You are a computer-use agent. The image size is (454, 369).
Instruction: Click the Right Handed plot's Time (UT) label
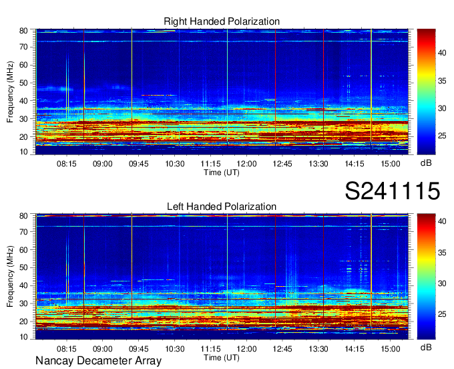pos(222,172)
